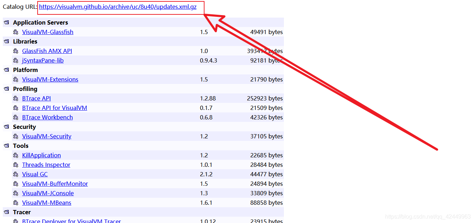Click the VisualVM-Security plugin icon
474x223 pixels.
(16, 136)
